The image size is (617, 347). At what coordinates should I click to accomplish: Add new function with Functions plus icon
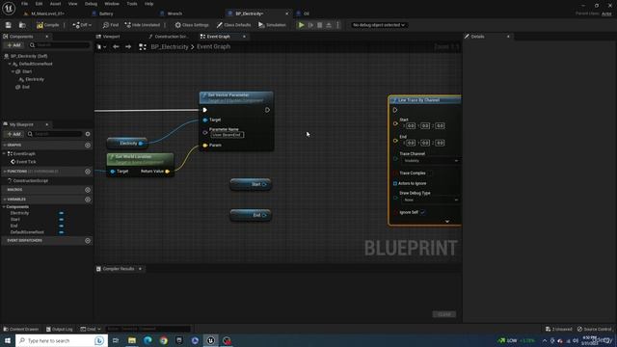[x=88, y=172]
